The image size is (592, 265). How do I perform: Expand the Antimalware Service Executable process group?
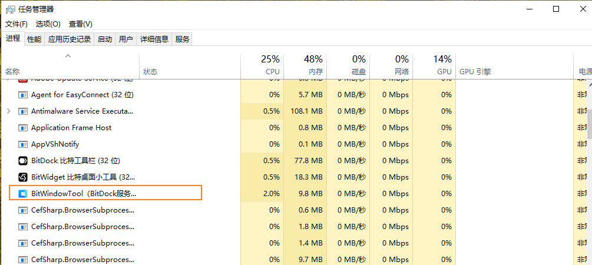(9, 111)
